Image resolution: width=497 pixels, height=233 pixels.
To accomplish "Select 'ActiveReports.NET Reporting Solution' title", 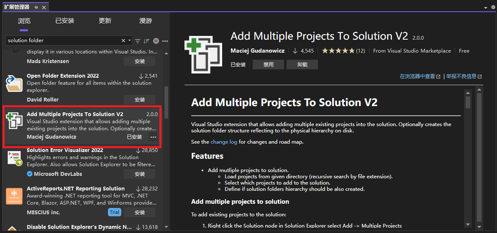I will (x=76, y=189).
